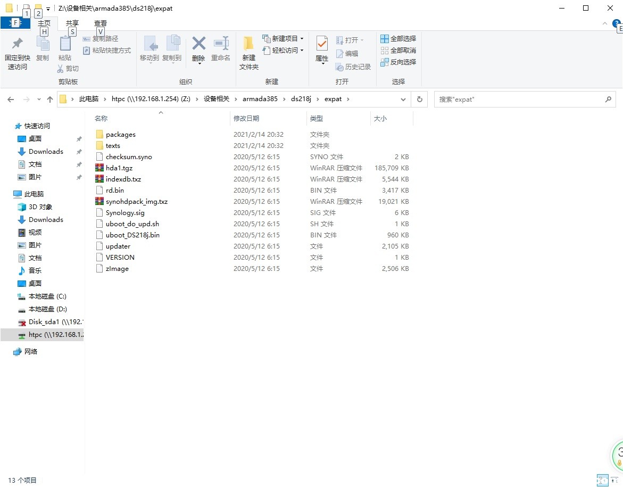Screen dimensions: 623x487
Task: Click the 编辑 edit button
Action: 347,53
